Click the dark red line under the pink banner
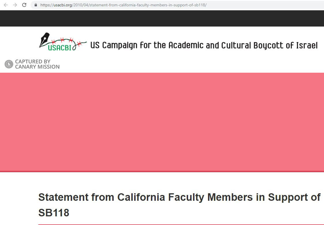Screen dimensions: 324x225 (162, 171)
